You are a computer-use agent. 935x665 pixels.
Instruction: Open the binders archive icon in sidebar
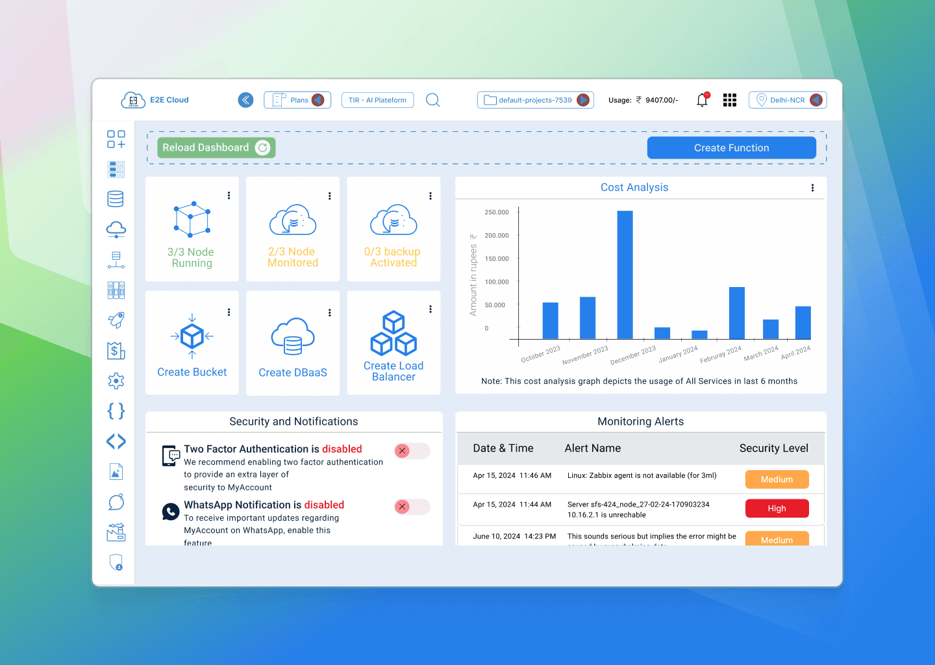tap(116, 290)
